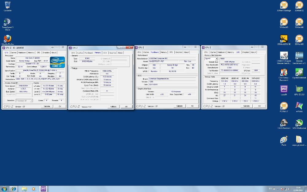Open the EVGA Precision desktop shortcut

coord(284,124)
